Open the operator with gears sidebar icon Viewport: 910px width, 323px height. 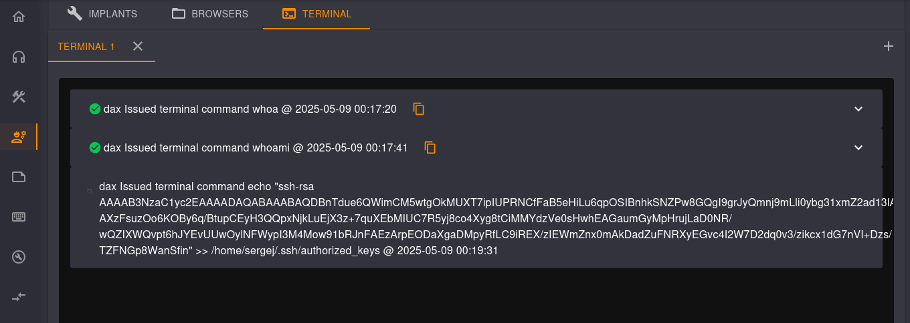tap(19, 137)
